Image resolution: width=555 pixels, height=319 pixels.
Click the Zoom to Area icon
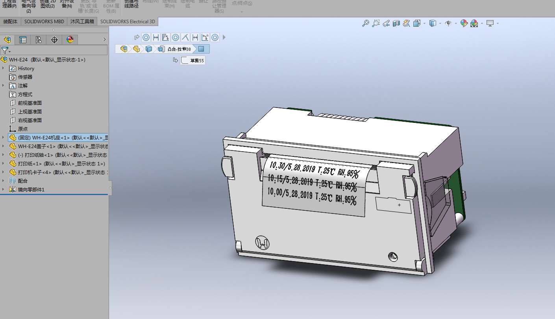(x=376, y=23)
